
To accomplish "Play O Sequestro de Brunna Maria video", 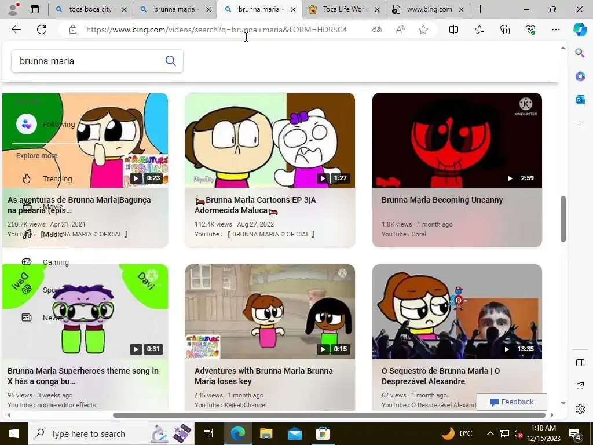I will pyautogui.click(x=457, y=311).
